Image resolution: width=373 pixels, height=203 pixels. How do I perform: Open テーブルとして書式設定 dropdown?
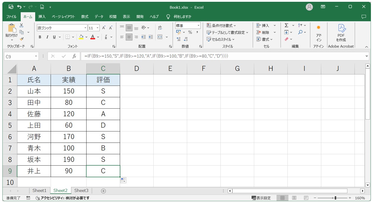(228, 32)
